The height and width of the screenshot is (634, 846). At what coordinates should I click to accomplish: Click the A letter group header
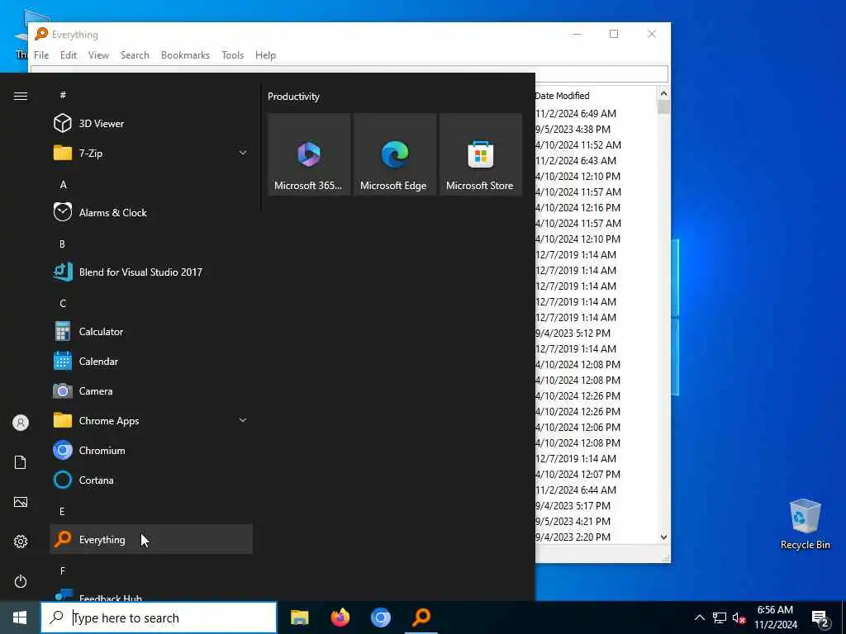(x=63, y=184)
